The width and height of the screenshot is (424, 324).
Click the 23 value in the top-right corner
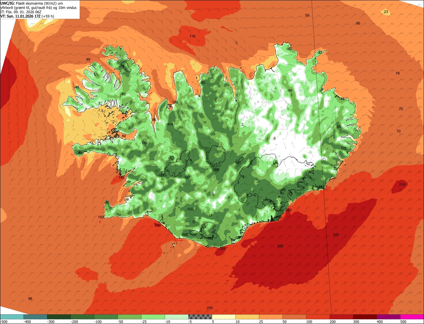click(386, 12)
